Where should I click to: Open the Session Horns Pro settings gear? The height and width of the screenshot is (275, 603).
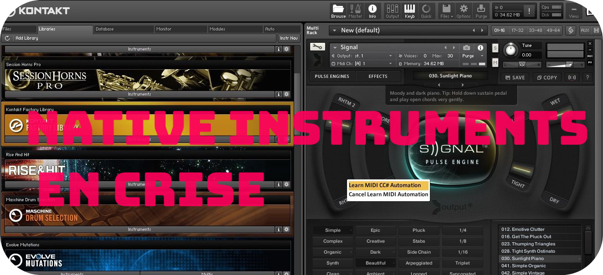(286, 94)
